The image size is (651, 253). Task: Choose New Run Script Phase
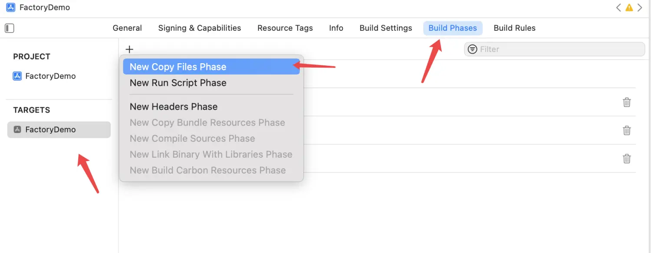tap(178, 83)
